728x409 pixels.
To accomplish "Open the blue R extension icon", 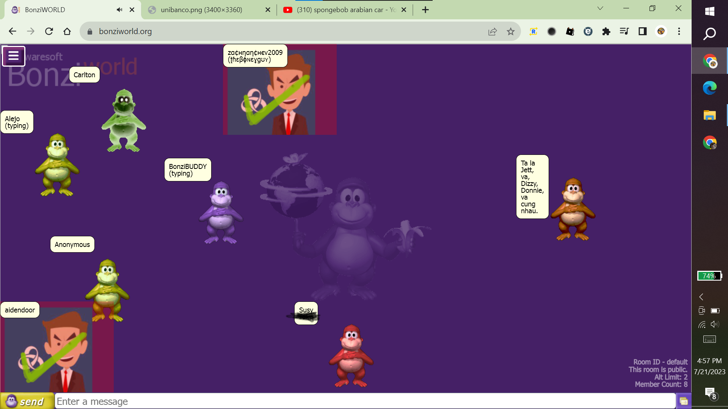I will click(x=533, y=31).
